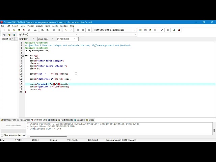The height and width of the screenshot is (162, 216).
Task: Click line 13 containing cout sum statement
Action: click(49, 74)
